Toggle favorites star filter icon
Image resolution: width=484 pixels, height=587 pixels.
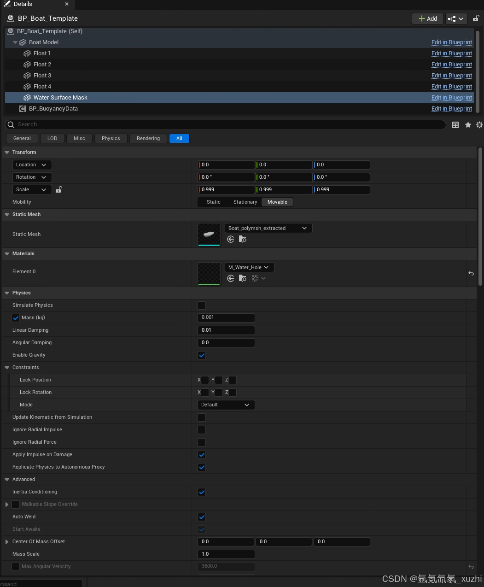tap(468, 125)
